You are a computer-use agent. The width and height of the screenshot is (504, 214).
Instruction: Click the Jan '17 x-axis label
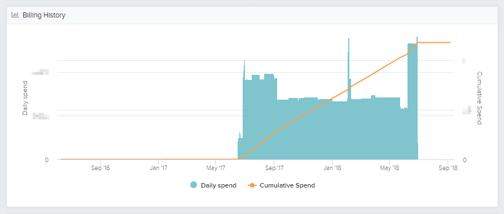tap(159, 168)
